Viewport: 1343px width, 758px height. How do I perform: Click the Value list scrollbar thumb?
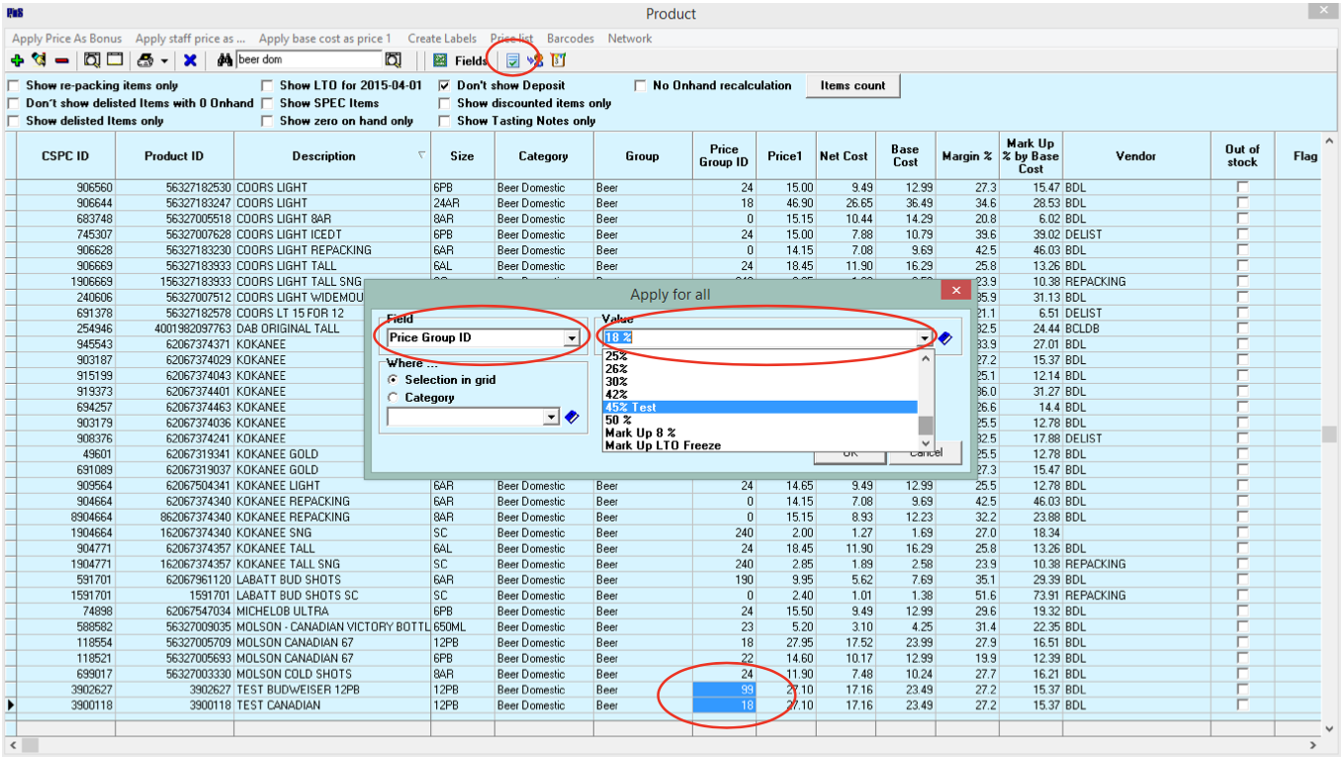point(926,426)
